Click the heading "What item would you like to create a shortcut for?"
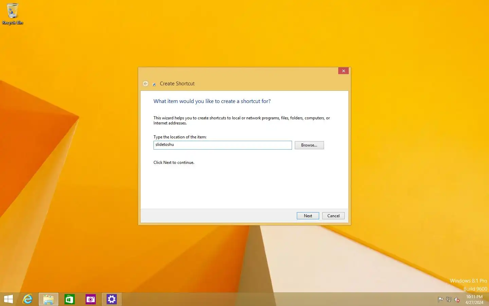Viewport: 489px width, 306px height. coord(212,101)
